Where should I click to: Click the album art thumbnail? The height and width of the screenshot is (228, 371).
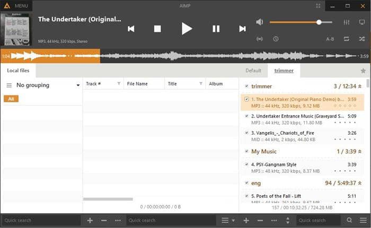tap(15, 29)
